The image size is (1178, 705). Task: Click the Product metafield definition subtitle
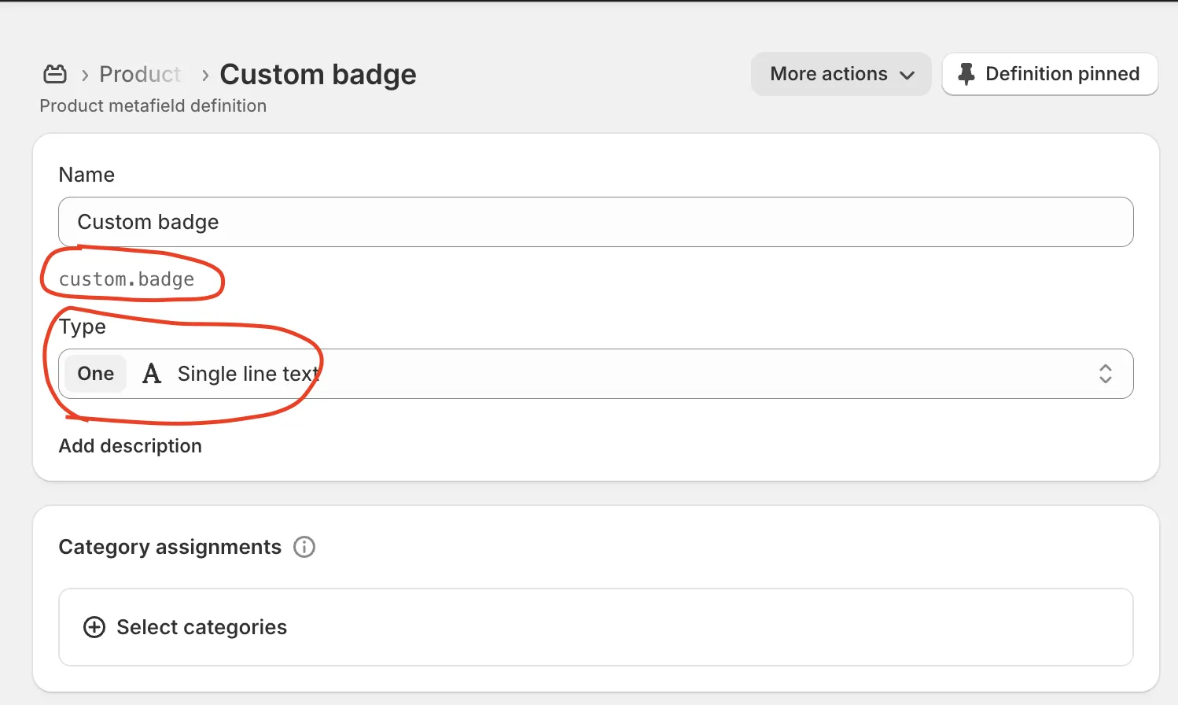(153, 105)
